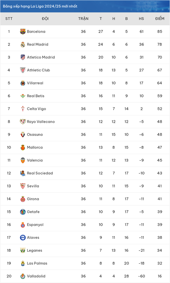Open the Real Sociedad team link
This screenshot has height=283, width=170.
40,173
